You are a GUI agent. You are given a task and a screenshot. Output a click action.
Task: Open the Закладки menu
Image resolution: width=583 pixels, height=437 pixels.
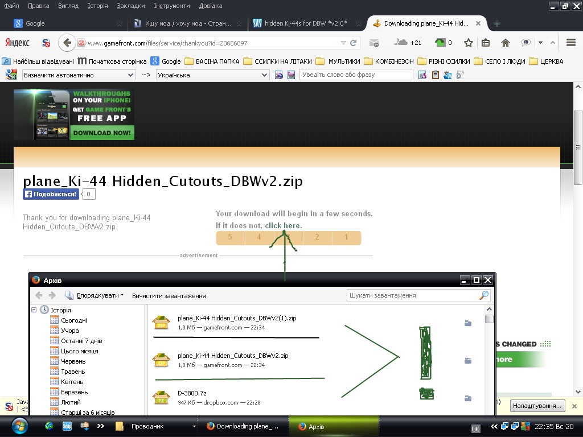pyautogui.click(x=130, y=6)
